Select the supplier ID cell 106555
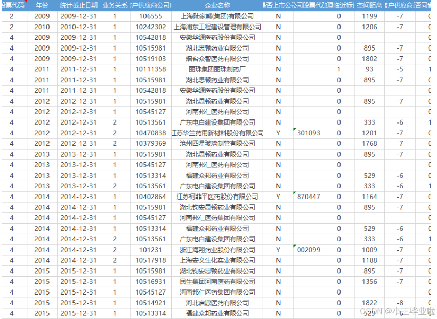 [x=151, y=16]
